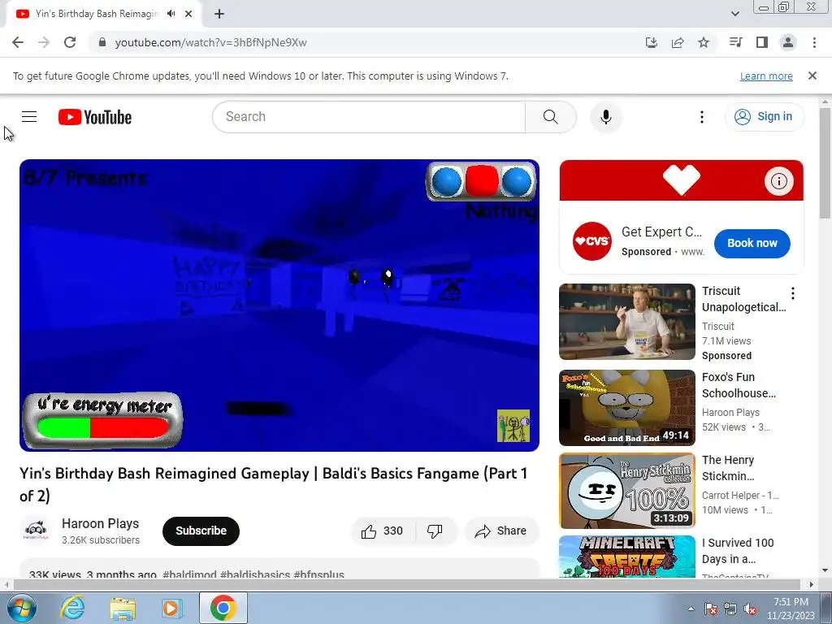This screenshot has width=832, height=624.
Task: Open options menu for the Triscuit video
Action: click(792, 293)
